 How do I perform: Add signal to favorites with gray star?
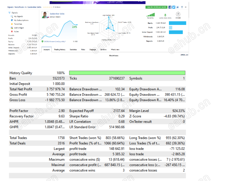click(186, 7)
